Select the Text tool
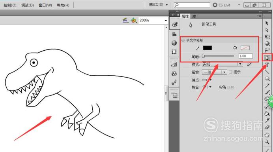Viewport: 273px width, 152px height. (267, 65)
